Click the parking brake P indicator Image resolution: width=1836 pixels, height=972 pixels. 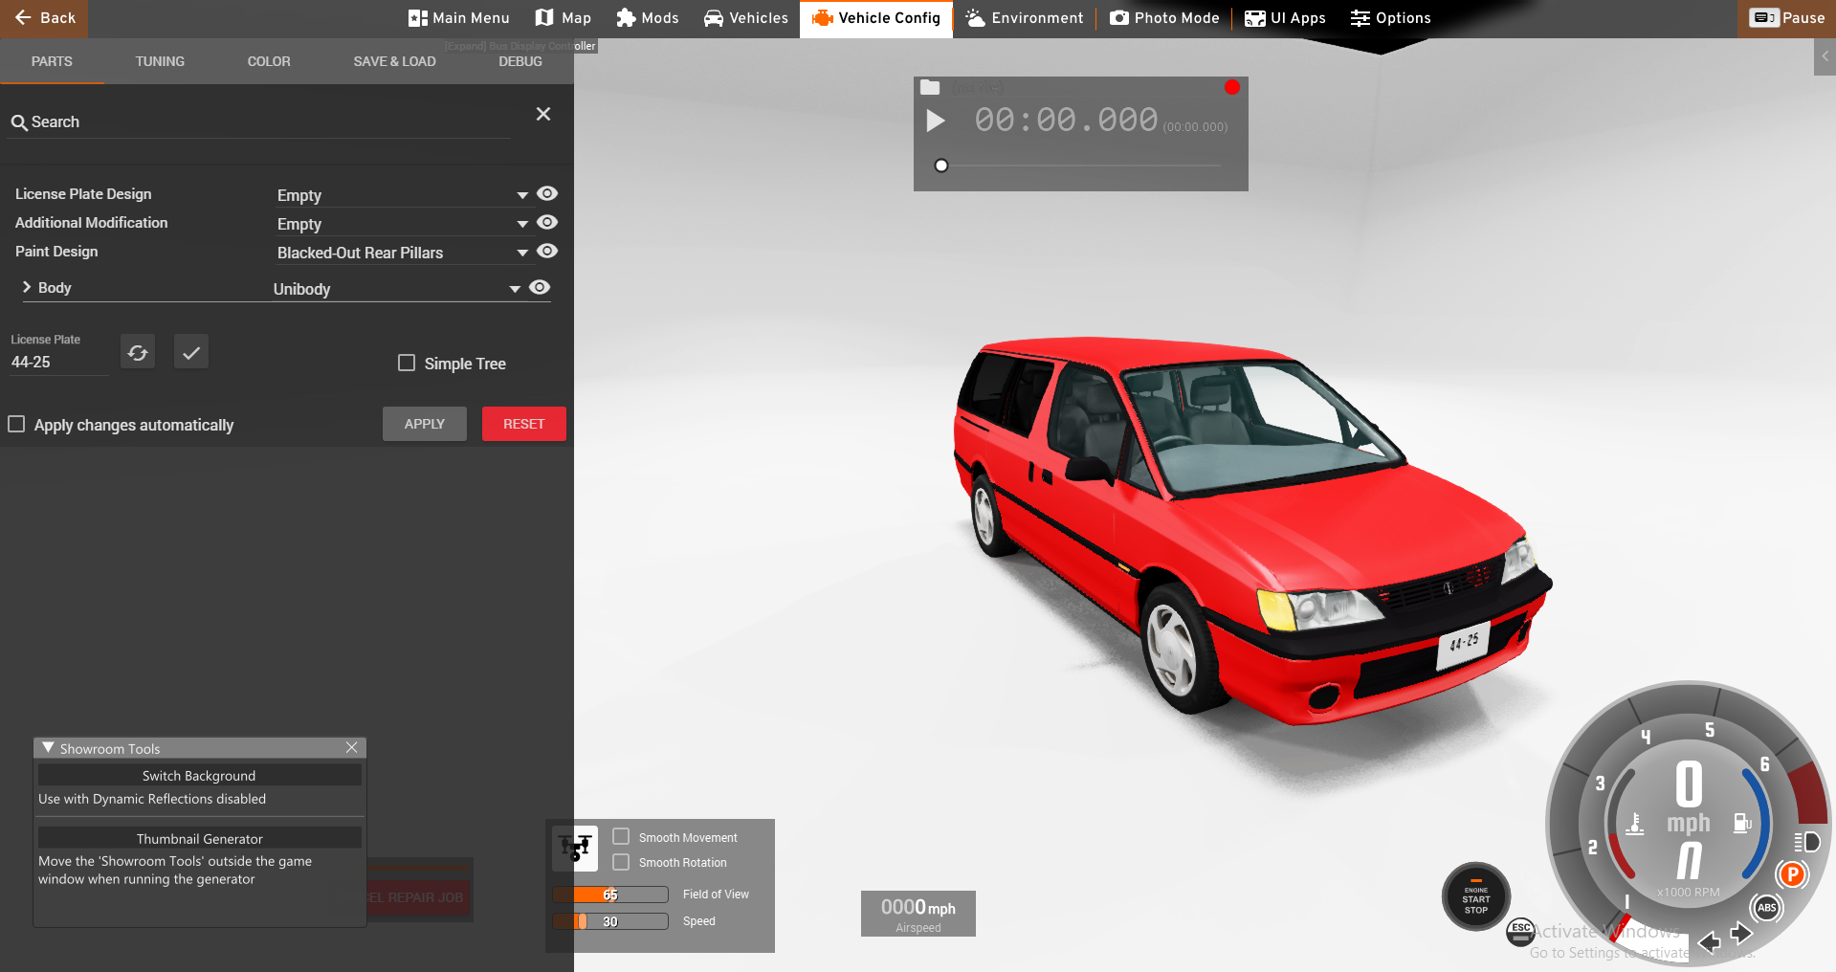[x=1792, y=873]
